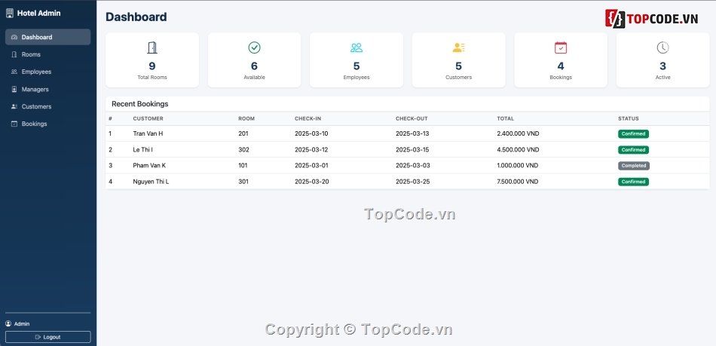The image size is (716, 346).
Task: Click check-in date 2025-03-10
Action: (311, 133)
